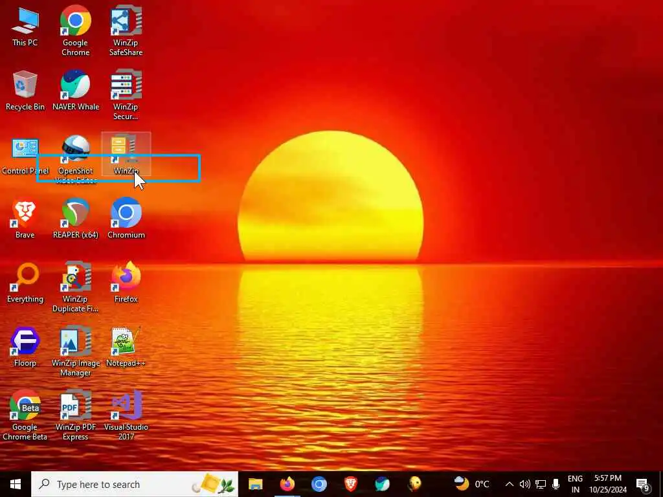Open File Explorer from the taskbar

[x=255, y=484]
